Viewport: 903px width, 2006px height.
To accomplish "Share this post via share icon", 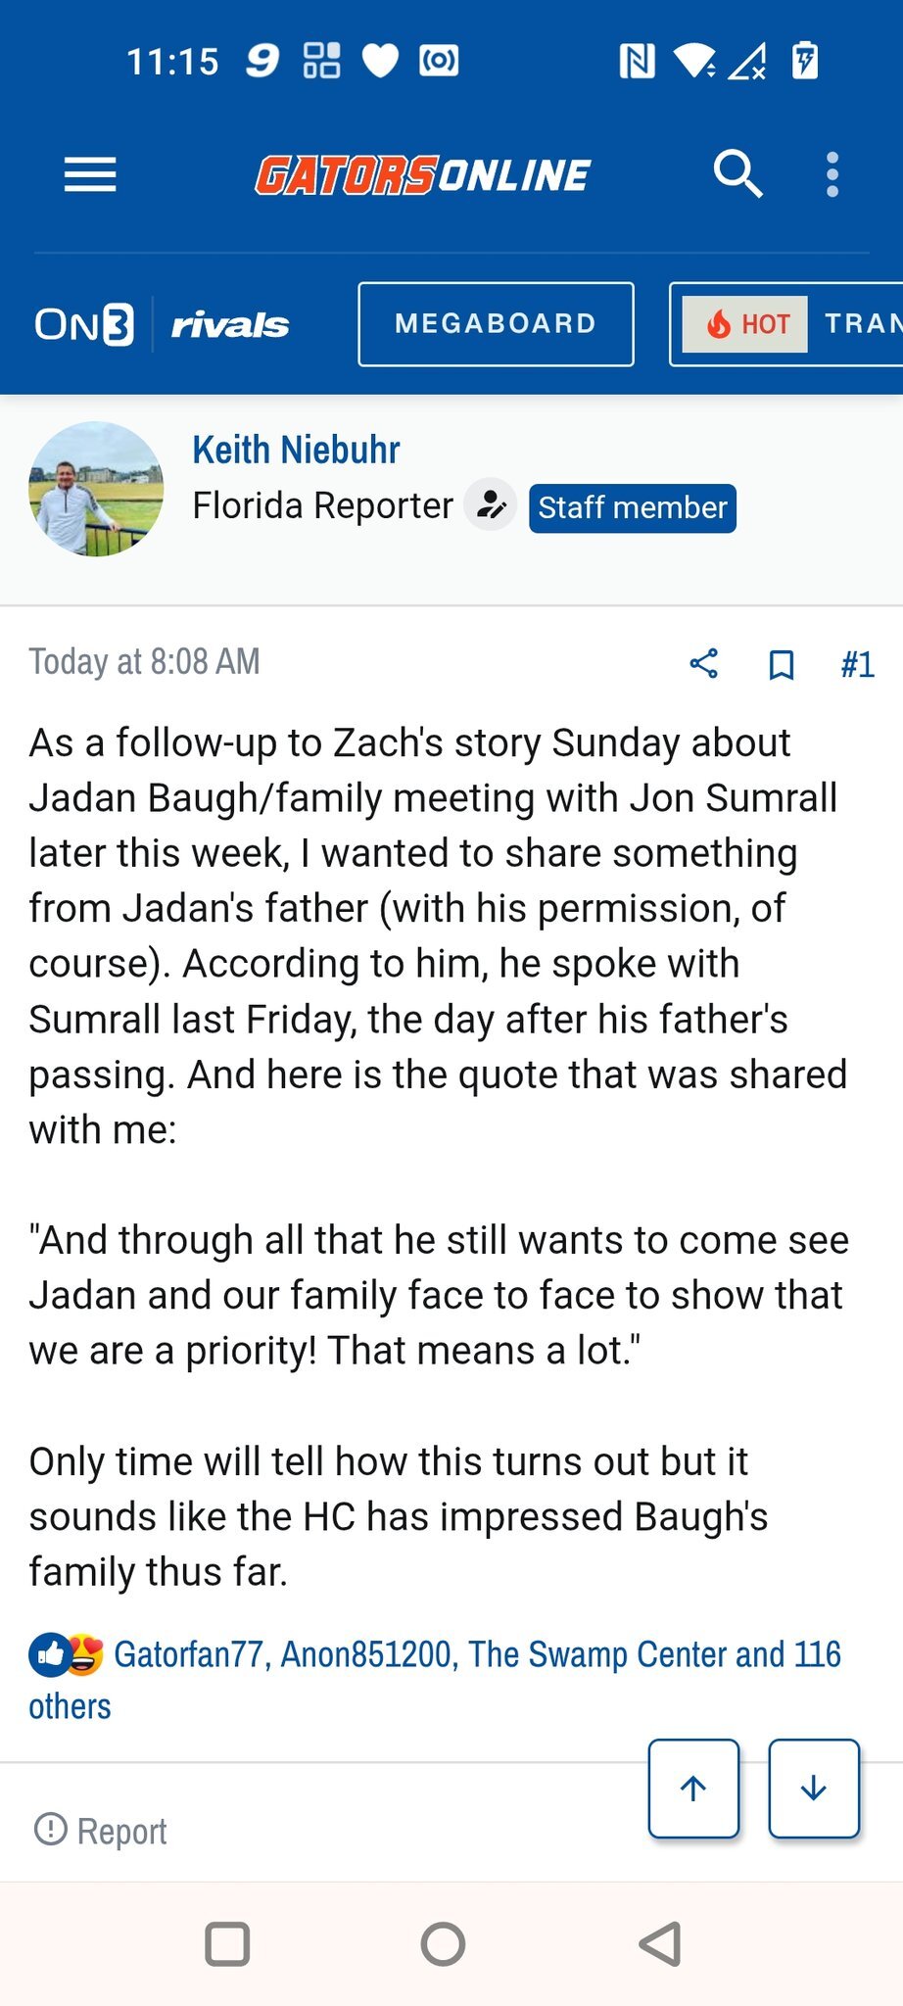I will click(x=704, y=663).
